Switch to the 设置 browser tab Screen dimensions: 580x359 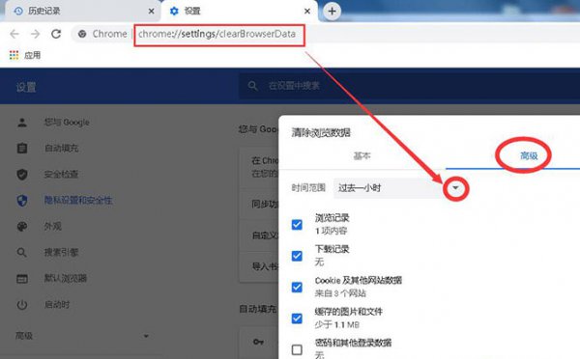(240, 11)
